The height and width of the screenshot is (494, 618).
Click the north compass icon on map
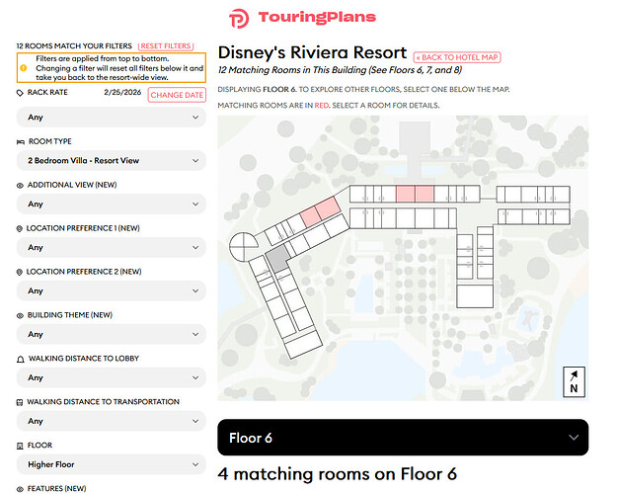(575, 383)
